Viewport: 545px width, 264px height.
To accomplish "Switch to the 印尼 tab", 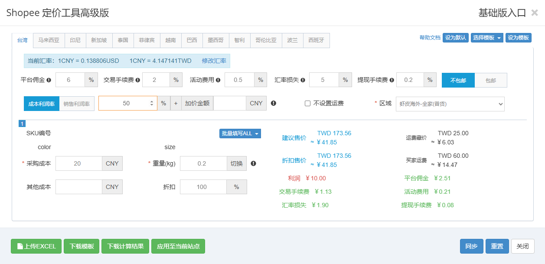I will (x=75, y=40).
